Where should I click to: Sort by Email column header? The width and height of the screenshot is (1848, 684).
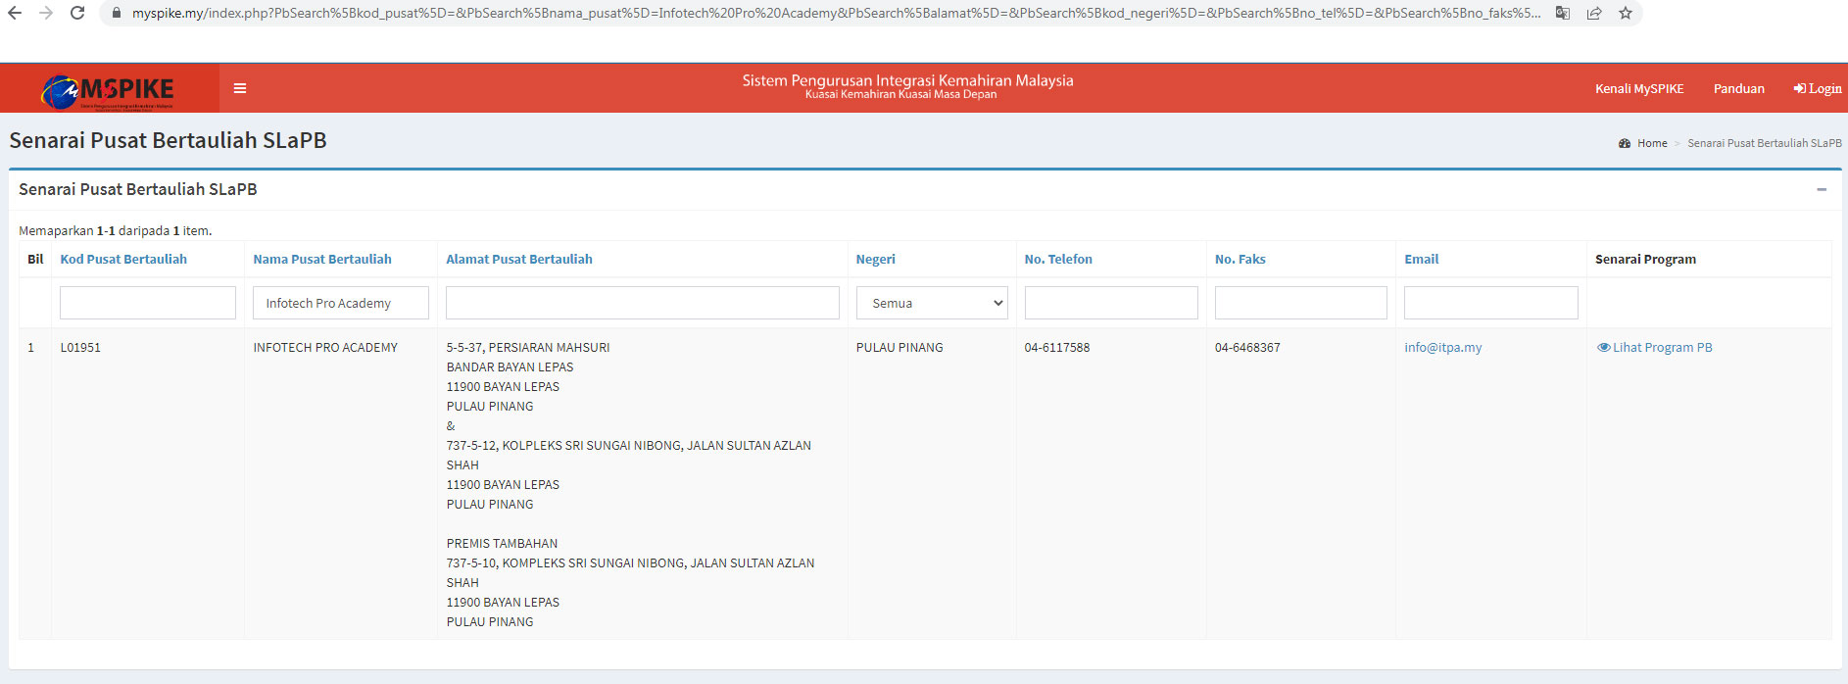pos(1422,259)
